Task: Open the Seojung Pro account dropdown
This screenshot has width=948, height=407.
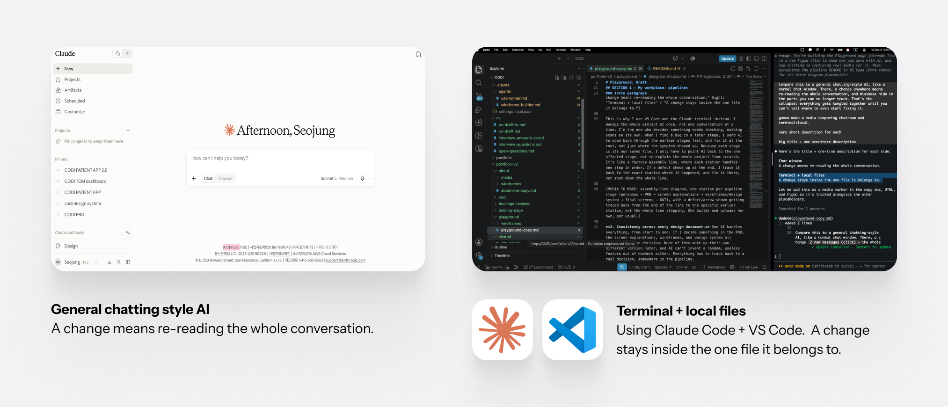Action: [x=77, y=262]
